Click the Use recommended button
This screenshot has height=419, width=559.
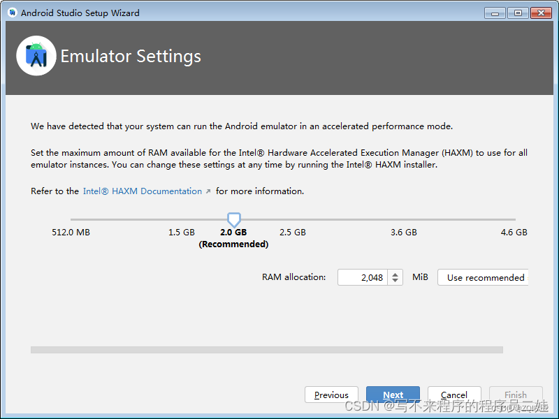[x=483, y=277]
